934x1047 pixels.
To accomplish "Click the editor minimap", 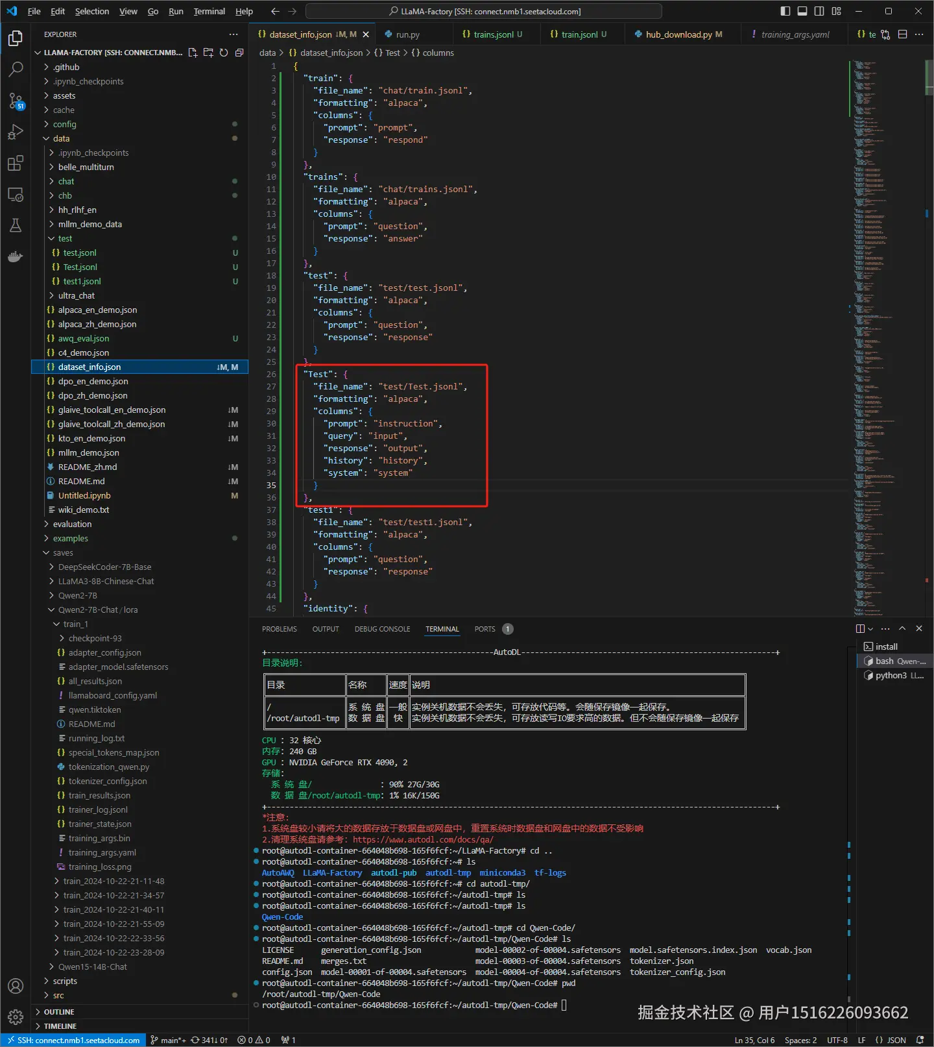I will [x=885, y=338].
